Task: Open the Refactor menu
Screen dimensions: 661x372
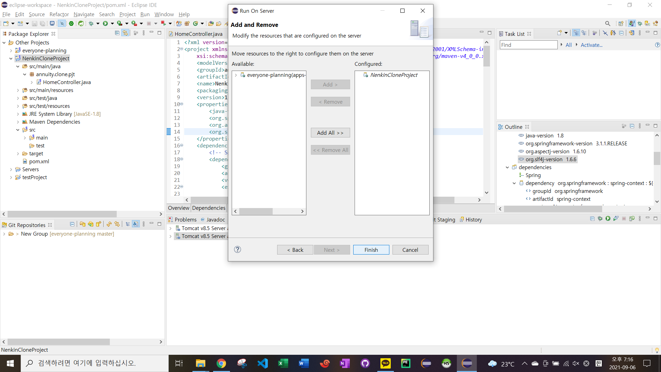Action: pos(59,14)
